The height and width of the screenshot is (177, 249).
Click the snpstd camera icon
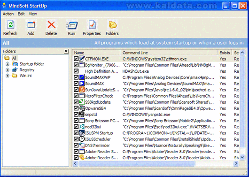(x=82, y=115)
